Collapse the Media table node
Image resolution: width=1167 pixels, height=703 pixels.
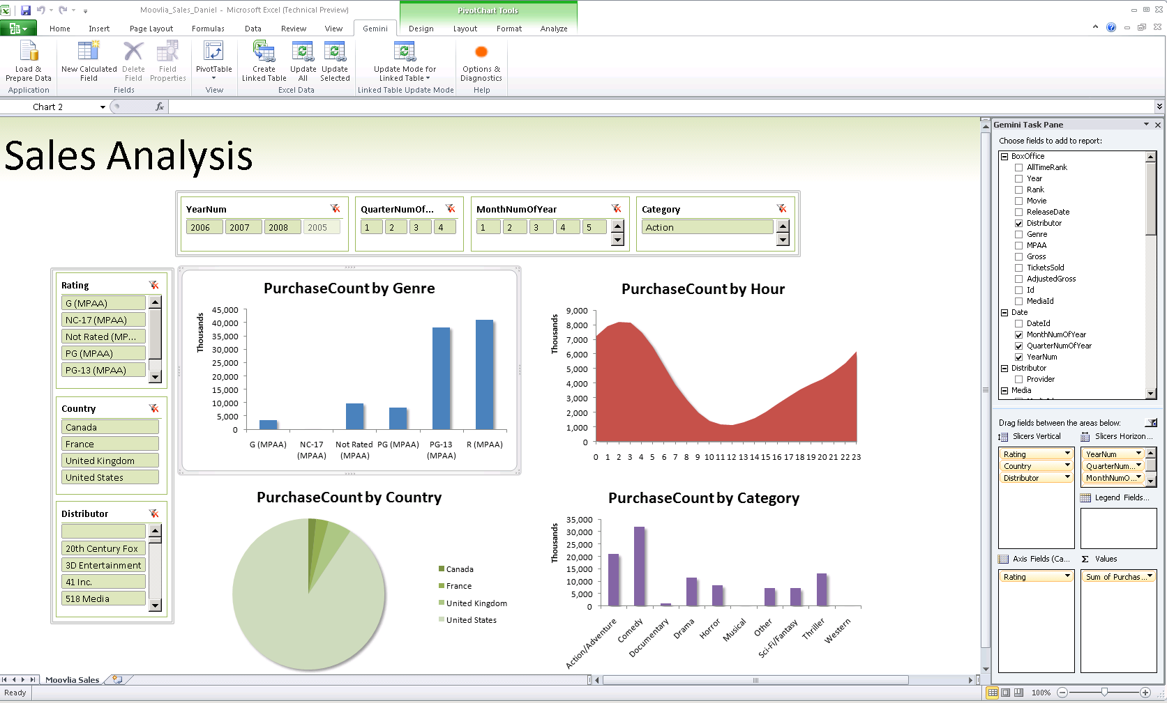(1005, 390)
